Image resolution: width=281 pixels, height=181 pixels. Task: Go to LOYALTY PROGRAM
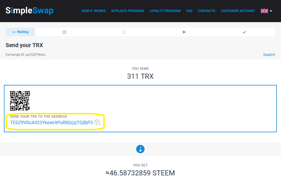(165, 11)
